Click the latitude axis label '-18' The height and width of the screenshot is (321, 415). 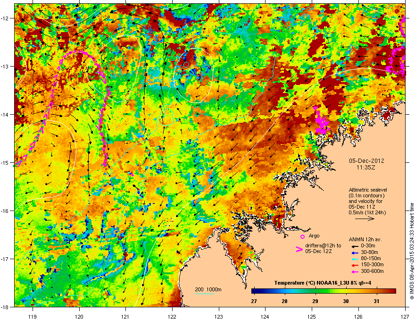click(5, 307)
